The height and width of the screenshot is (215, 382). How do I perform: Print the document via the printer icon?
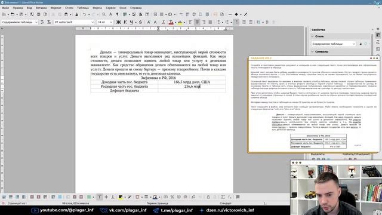click(38, 14)
